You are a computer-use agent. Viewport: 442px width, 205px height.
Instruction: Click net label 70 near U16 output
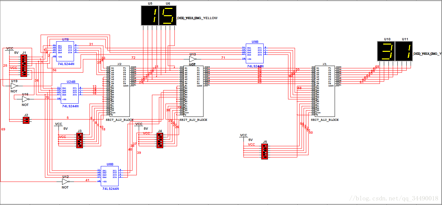pyautogui.click(x=47, y=98)
